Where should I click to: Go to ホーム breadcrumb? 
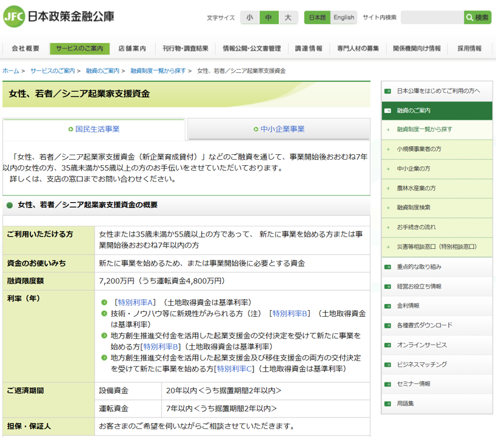pos(11,71)
